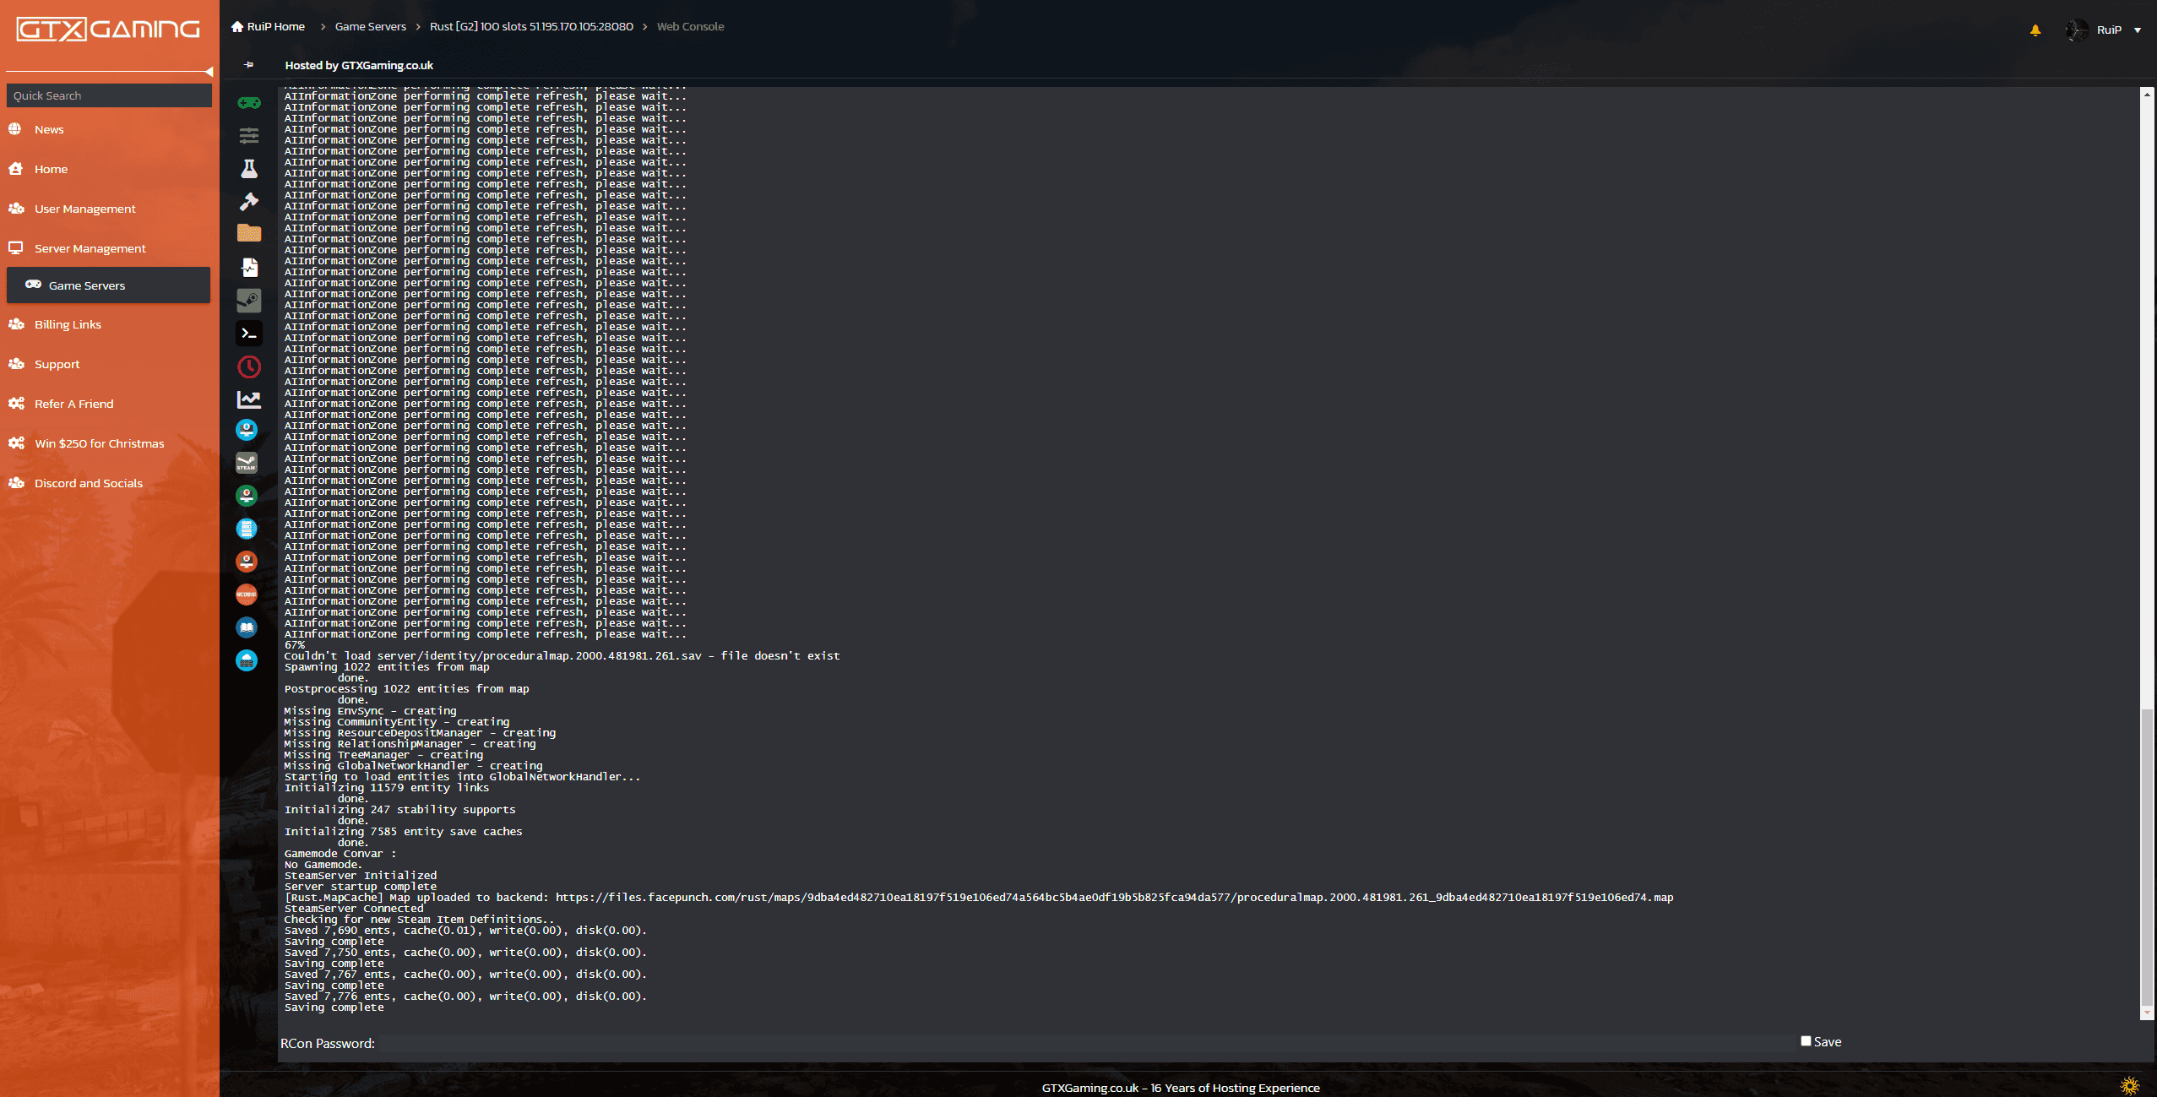Open the green gamepad icon in the toolbar
2157x1097 pixels.
pyautogui.click(x=248, y=103)
